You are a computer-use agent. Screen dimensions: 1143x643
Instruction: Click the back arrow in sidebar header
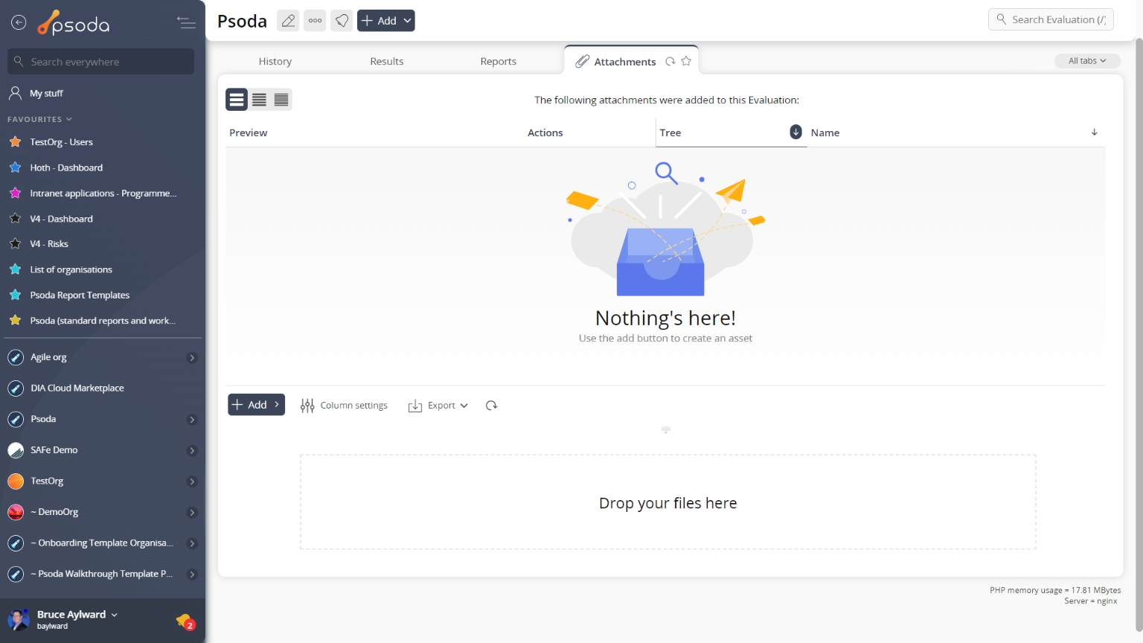tap(19, 23)
